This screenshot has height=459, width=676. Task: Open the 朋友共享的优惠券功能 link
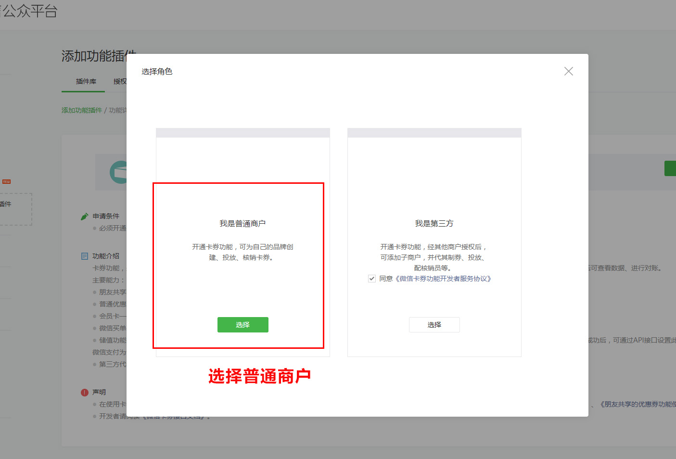638,404
